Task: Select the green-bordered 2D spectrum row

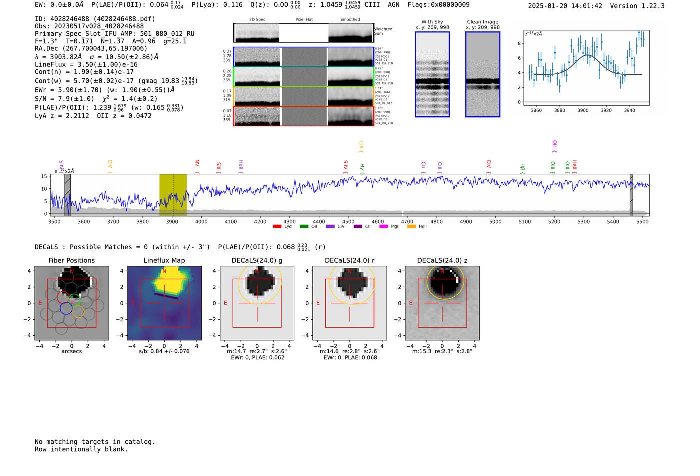Action: click(x=304, y=76)
